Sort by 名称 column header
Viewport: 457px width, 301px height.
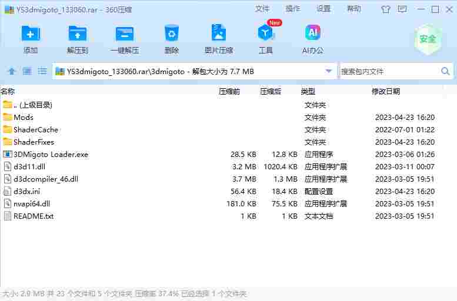[8, 92]
